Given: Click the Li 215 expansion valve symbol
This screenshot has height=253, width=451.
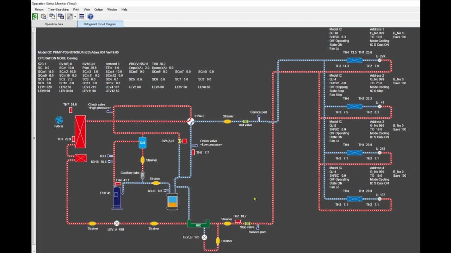Looking at the screenshot, I should (379, 153).
